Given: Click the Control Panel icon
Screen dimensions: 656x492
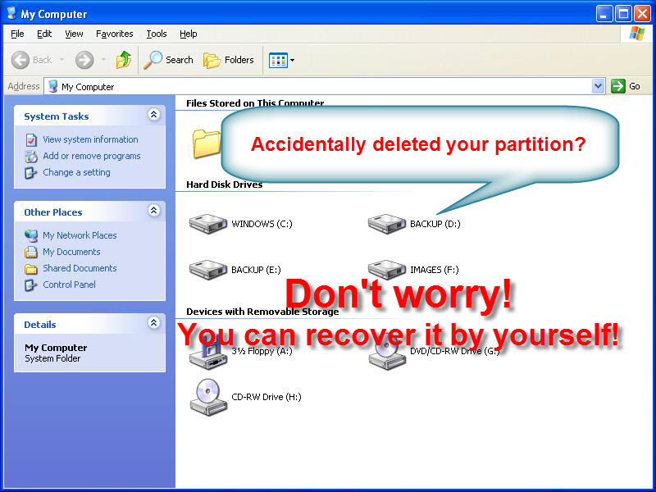Looking at the screenshot, I should tap(30, 285).
